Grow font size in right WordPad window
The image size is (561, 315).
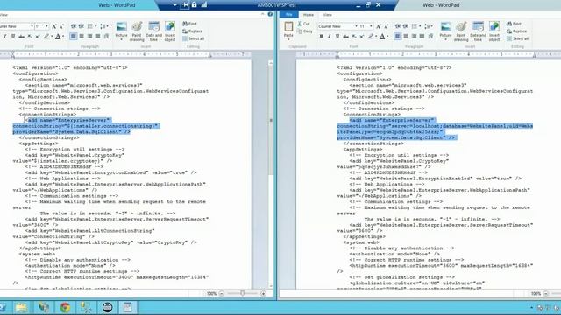(x=378, y=26)
